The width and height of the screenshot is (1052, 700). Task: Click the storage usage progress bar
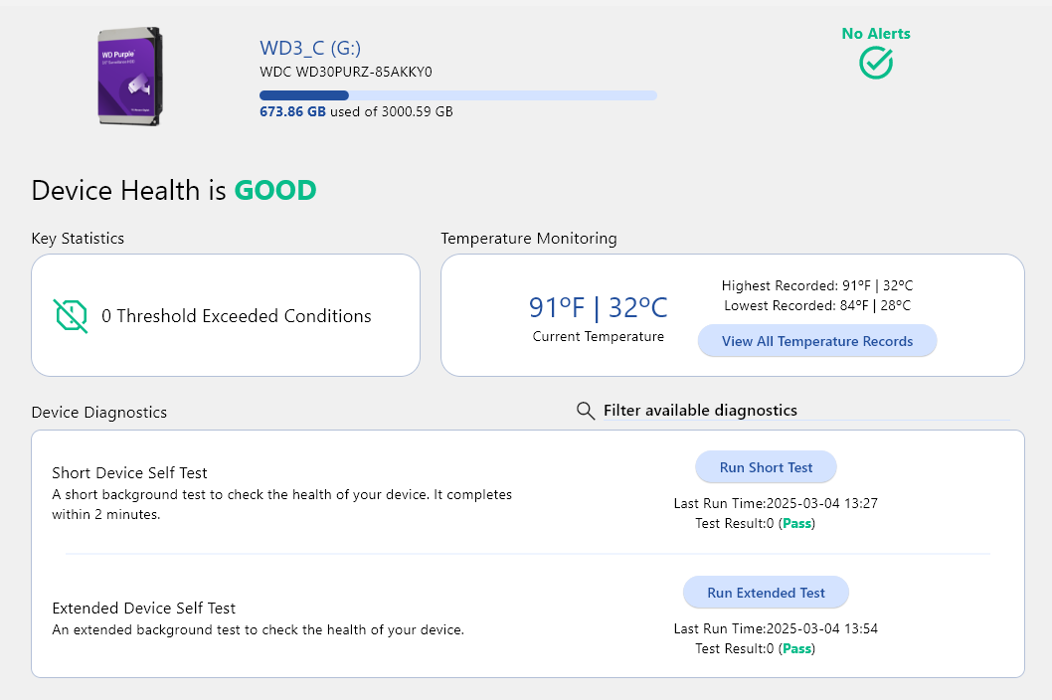pyautogui.click(x=458, y=95)
